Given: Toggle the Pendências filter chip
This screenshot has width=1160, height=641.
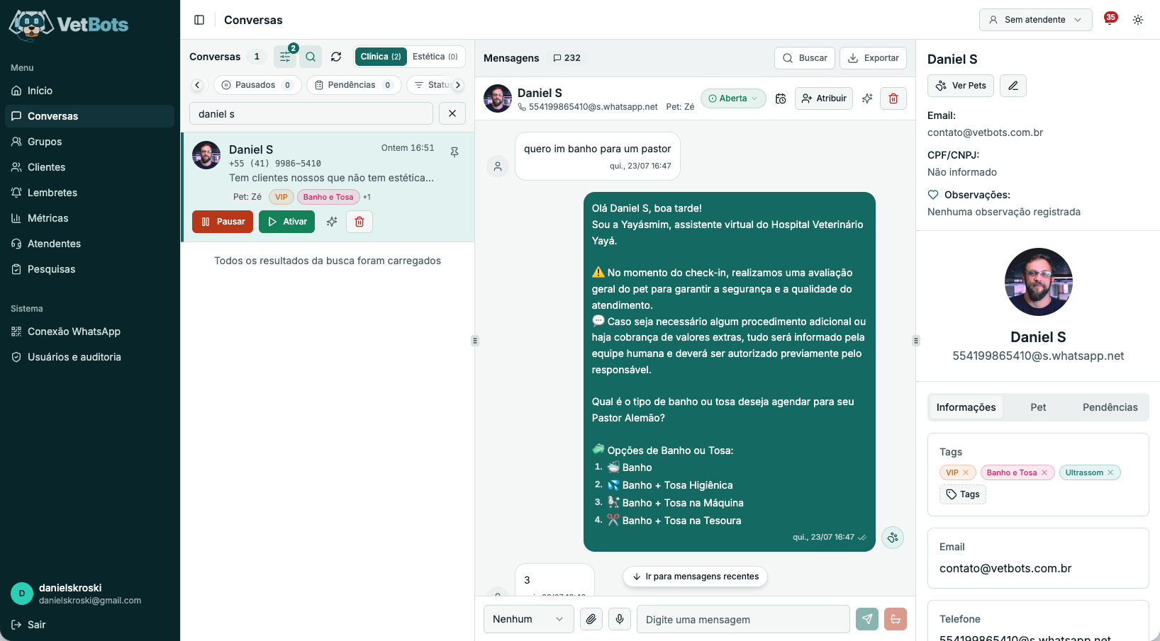Looking at the screenshot, I should [x=354, y=85].
